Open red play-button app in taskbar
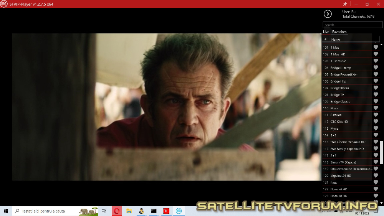The height and width of the screenshot is (216, 384). (x=166, y=211)
